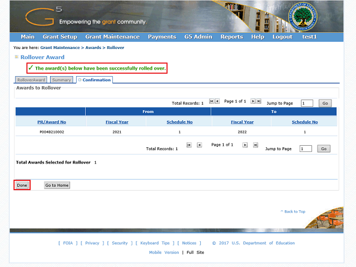This screenshot has height=267, width=356.
Task: Click Rollover breadcrumb link
Action: pos(116,48)
